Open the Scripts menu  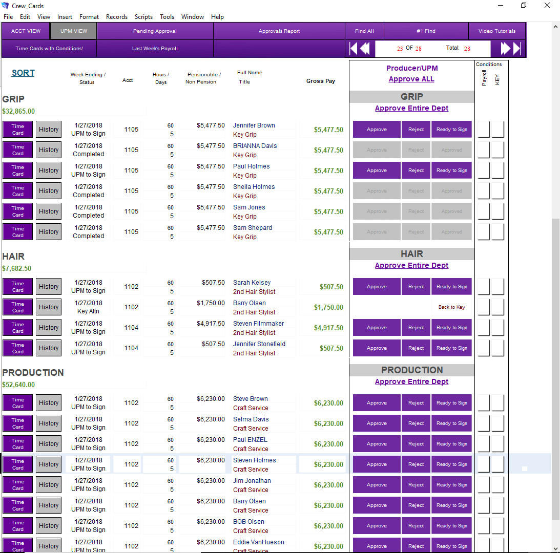143,17
